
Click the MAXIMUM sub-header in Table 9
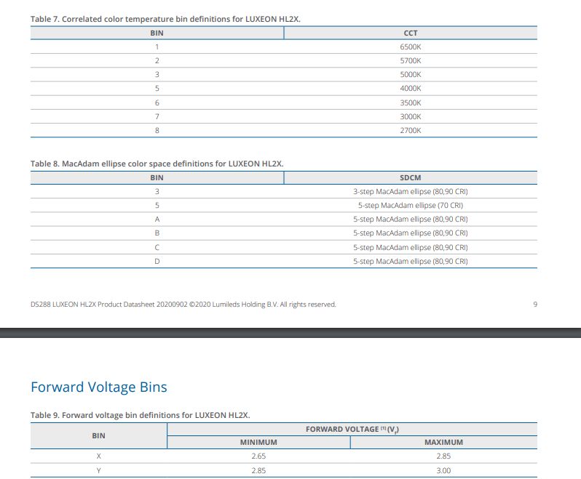pos(443,442)
